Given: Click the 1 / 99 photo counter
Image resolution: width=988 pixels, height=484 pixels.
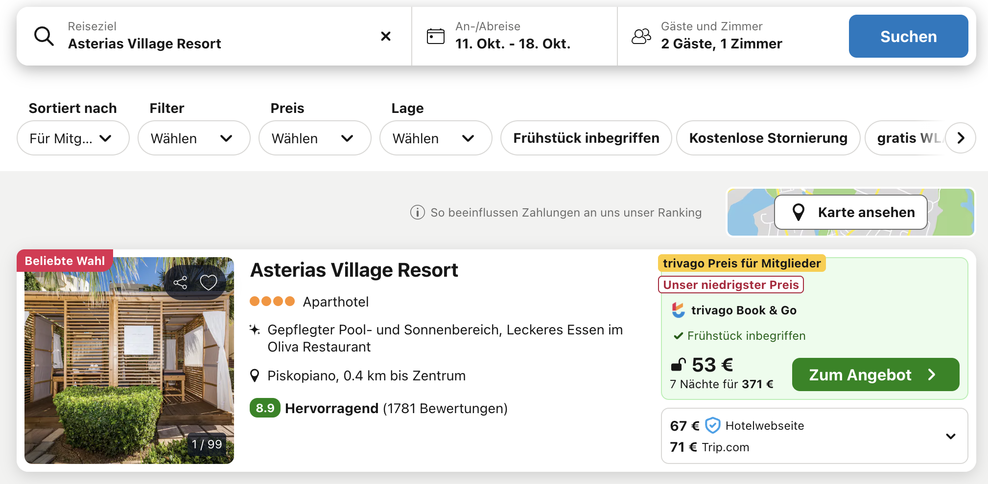Looking at the screenshot, I should pos(207,444).
